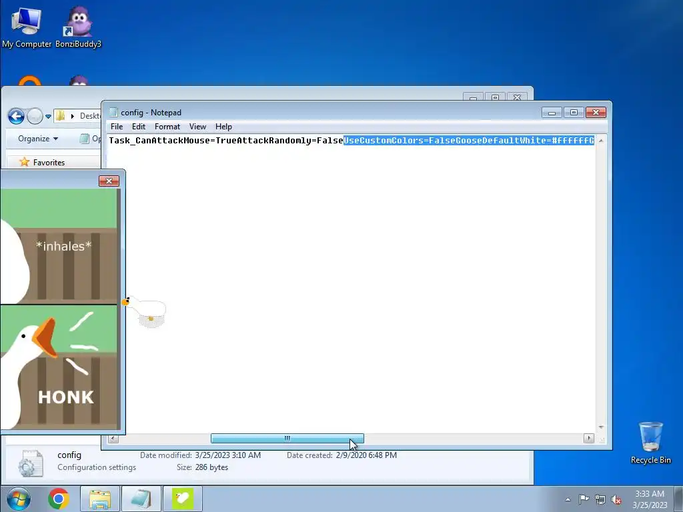
Task: Open My Computer desktop icon
Action: (x=26, y=27)
